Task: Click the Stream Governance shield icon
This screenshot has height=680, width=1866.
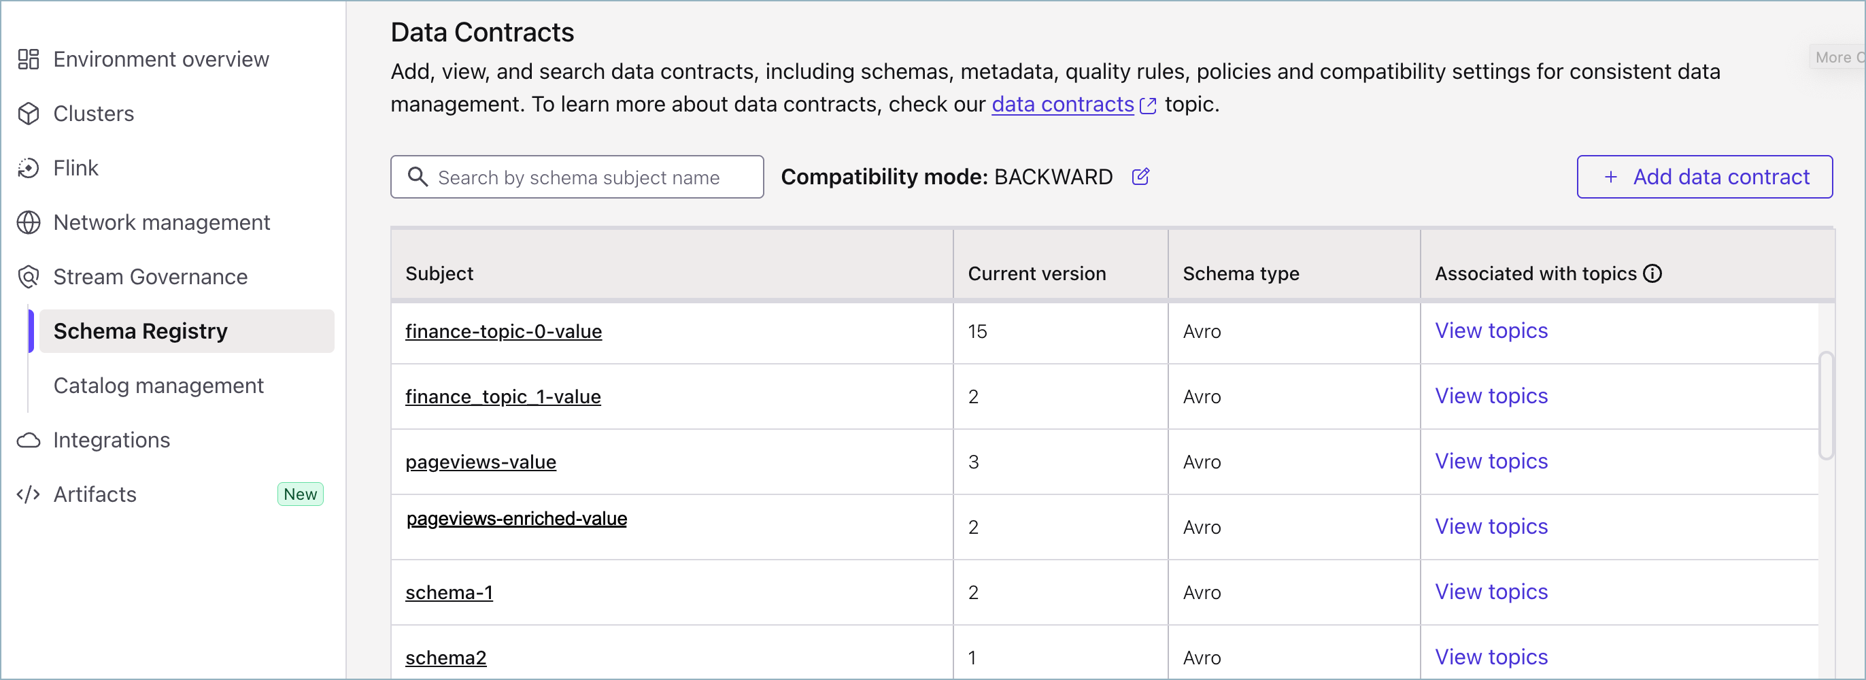Action: click(29, 277)
